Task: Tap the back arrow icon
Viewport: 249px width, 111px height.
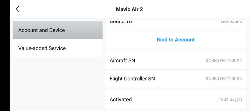Action: click(x=17, y=9)
